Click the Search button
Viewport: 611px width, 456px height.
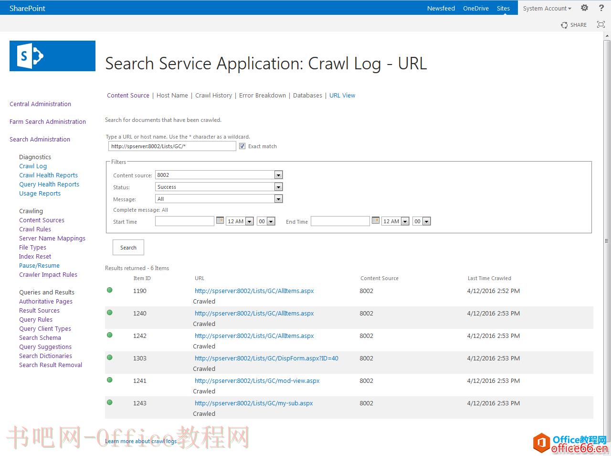pos(128,248)
